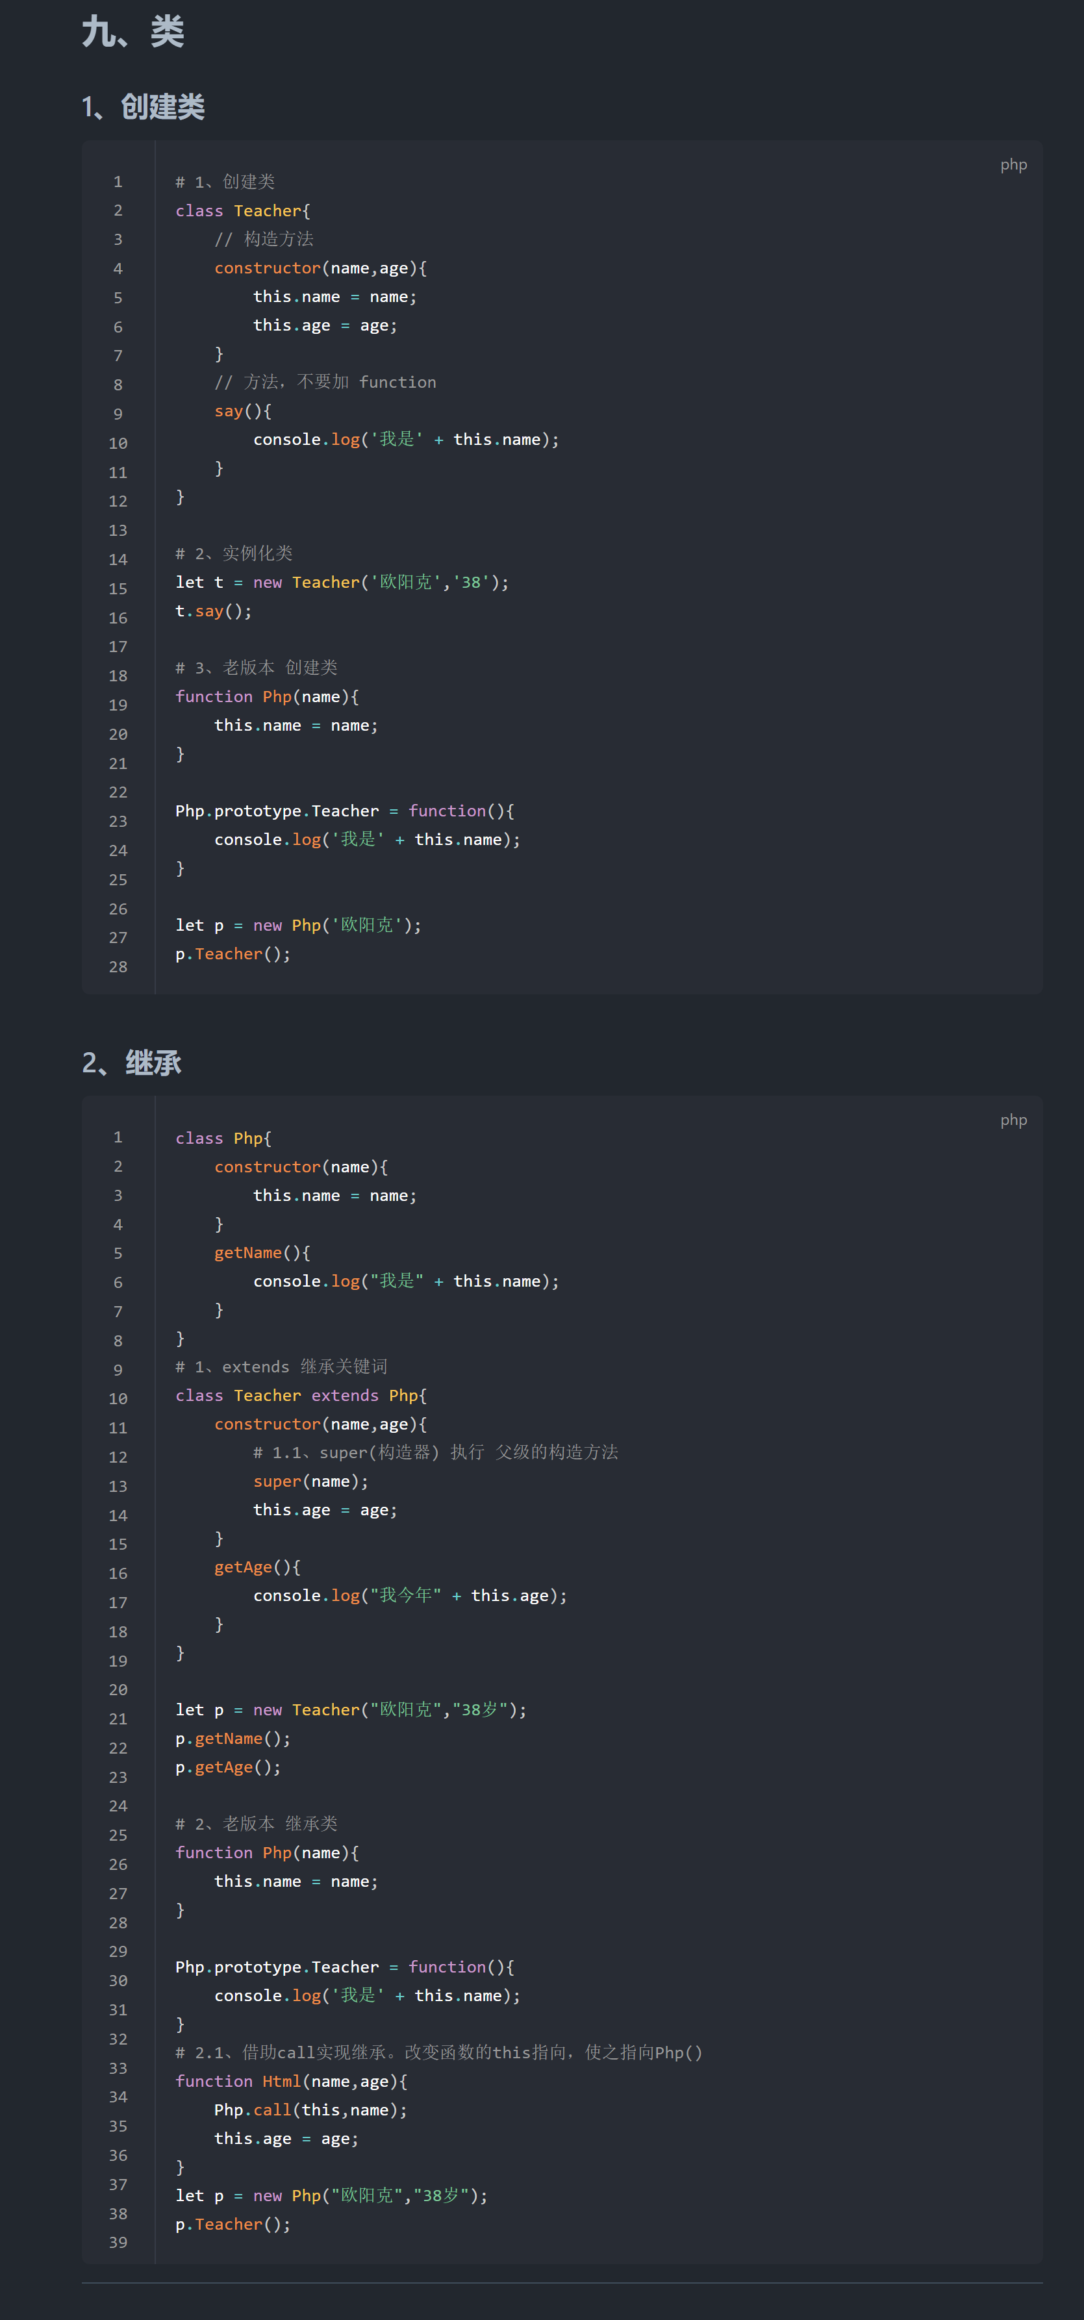Click the '1、创建类' section heading
This screenshot has width=1084, height=2320.
(x=143, y=107)
